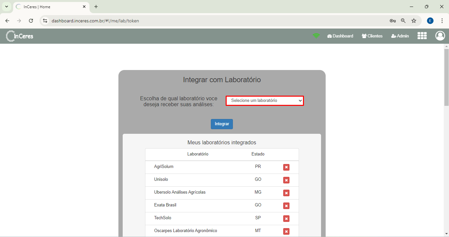449x237 pixels.
Task: Click the Laboratório column header
Action: tap(198, 154)
